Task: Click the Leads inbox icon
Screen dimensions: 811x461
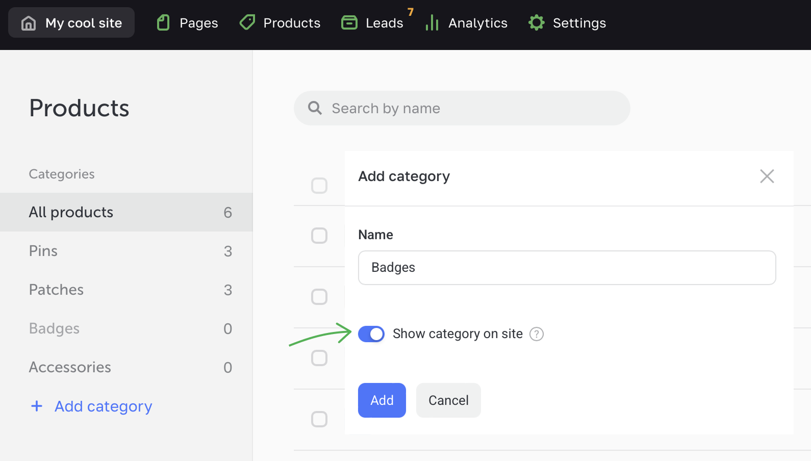Action: click(x=349, y=23)
